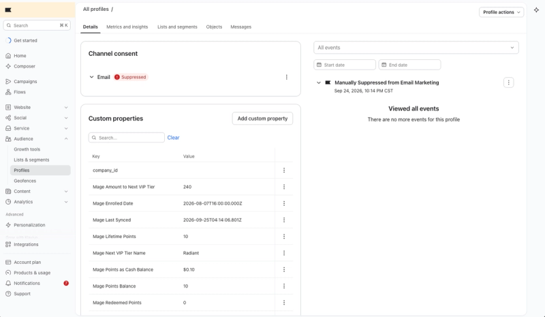Screen dimensions: 545x317
Task: Open the AI sparkle assistant icon
Action: [x=536, y=10]
